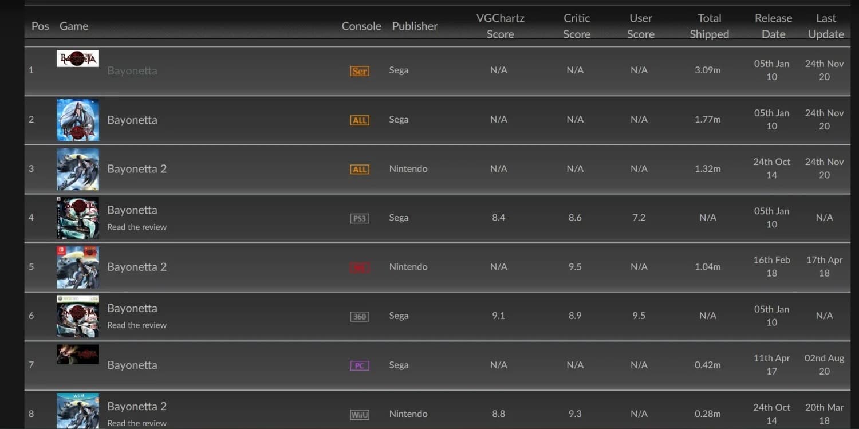The height and width of the screenshot is (429, 859).
Task: Click the WiiU console badge
Action: tap(360, 414)
